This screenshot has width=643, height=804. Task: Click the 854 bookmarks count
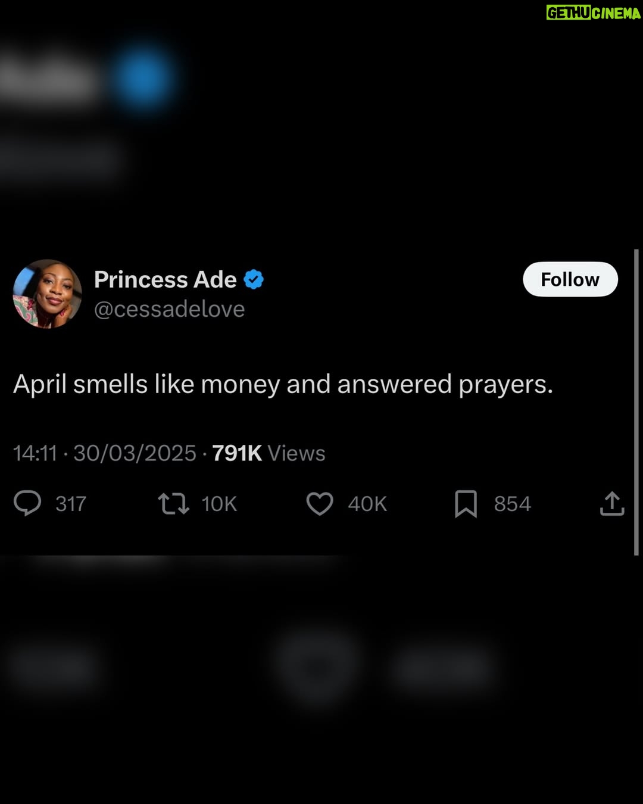point(512,504)
